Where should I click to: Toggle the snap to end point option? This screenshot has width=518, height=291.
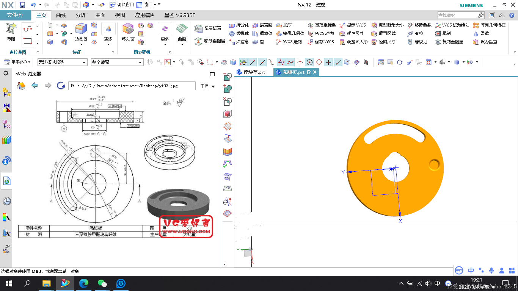(253, 62)
